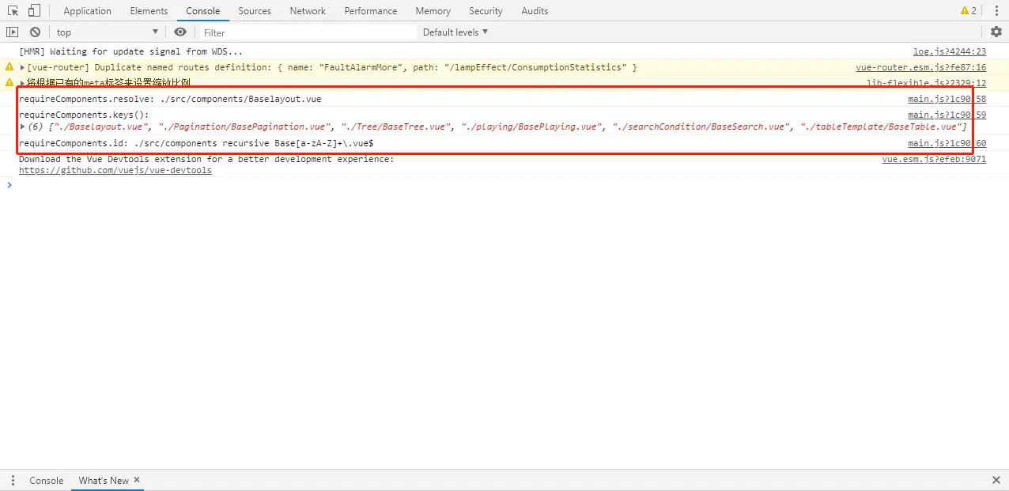
Task: Open the Sources tab
Action: tap(255, 11)
